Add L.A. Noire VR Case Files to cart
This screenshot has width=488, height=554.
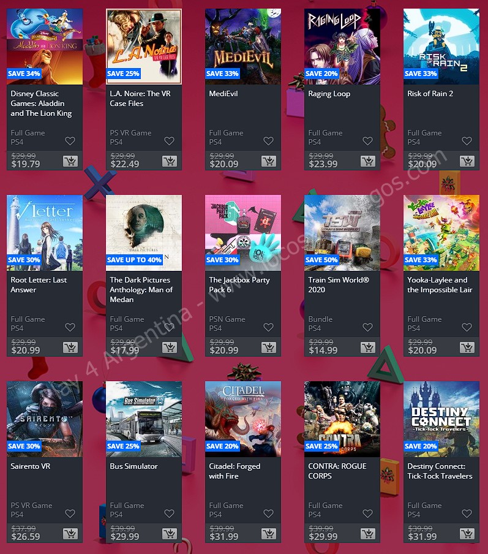(x=170, y=161)
